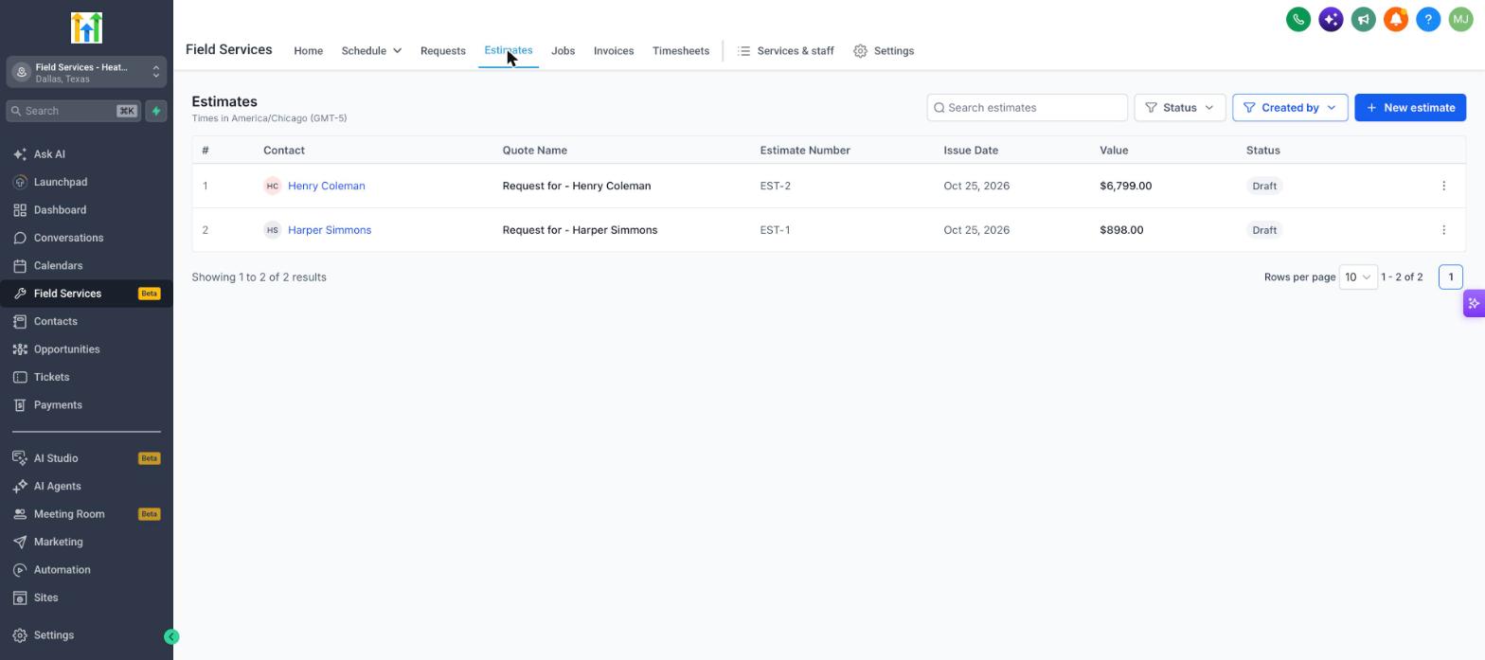This screenshot has height=660, width=1485.
Task: Open the Home tab
Action: pyautogui.click(x=309, y=51)
